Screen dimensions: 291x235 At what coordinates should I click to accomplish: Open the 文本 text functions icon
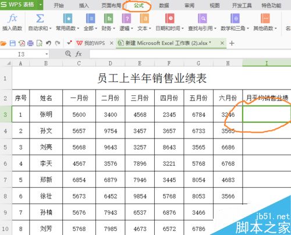click(x=144, y=19)
